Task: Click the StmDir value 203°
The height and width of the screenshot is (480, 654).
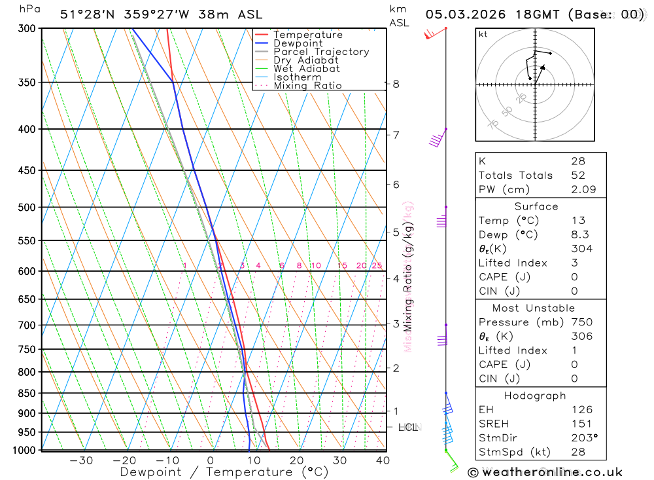Action: 584,438
